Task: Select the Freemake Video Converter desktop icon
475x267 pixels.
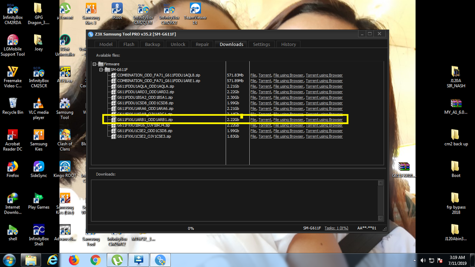Action: [13, 77]
